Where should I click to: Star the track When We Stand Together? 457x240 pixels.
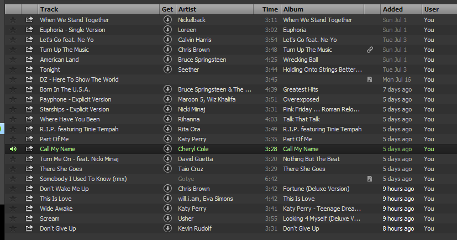13,20
